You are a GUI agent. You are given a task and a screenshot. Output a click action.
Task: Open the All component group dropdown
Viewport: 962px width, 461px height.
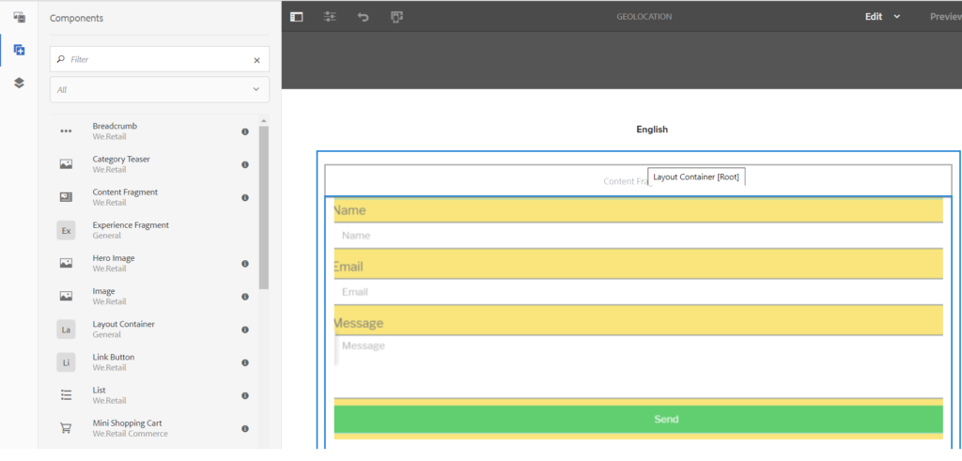pyautogui.click(x=160, y=89)
